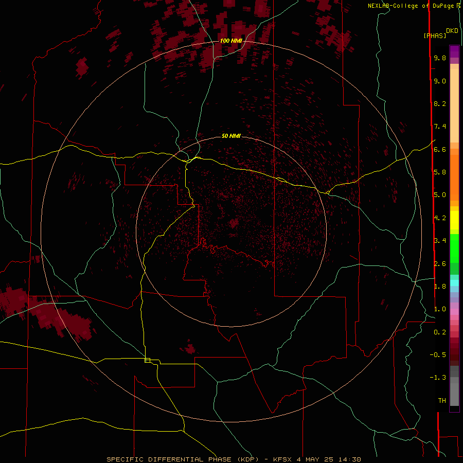Pick the yellow band of the color bar
463x463 pixels.
click(x=454, y=220)
